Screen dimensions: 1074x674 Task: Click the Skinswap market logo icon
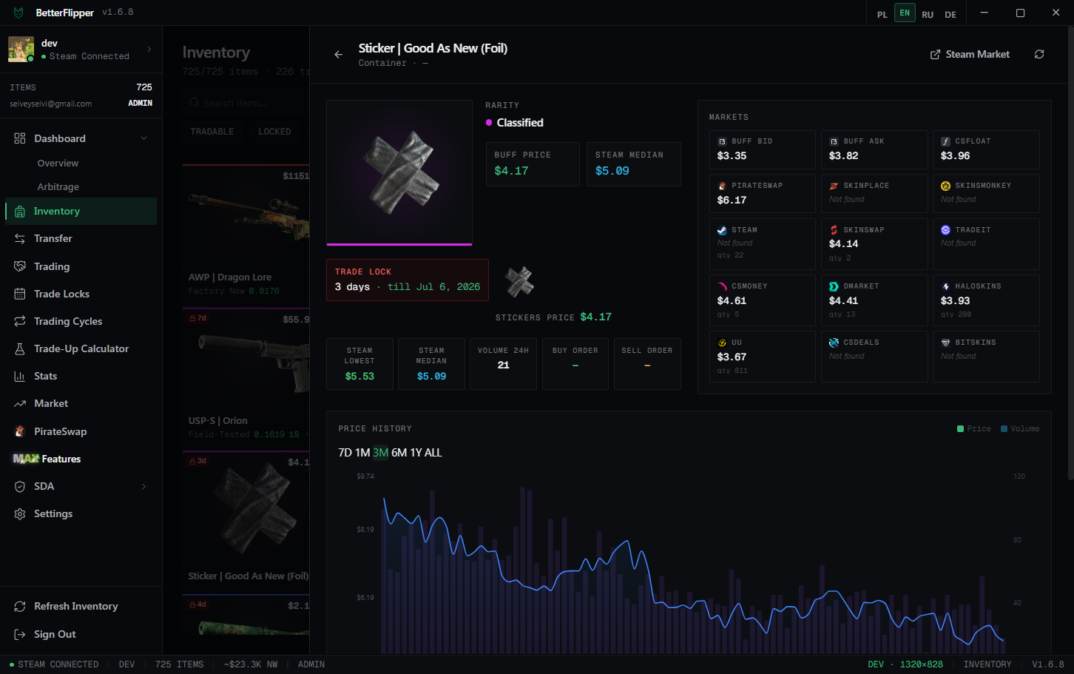click(x=834, y=230)
